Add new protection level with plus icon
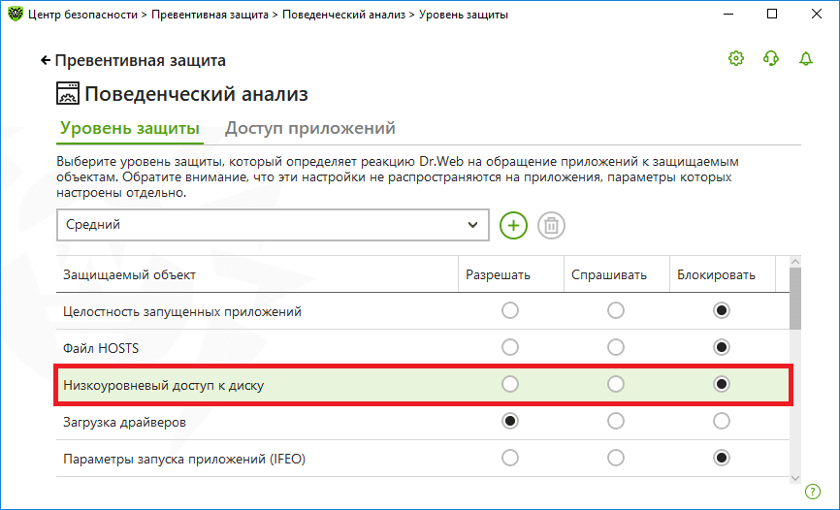This screenshot has height=510, width=840. pos(513,225)
